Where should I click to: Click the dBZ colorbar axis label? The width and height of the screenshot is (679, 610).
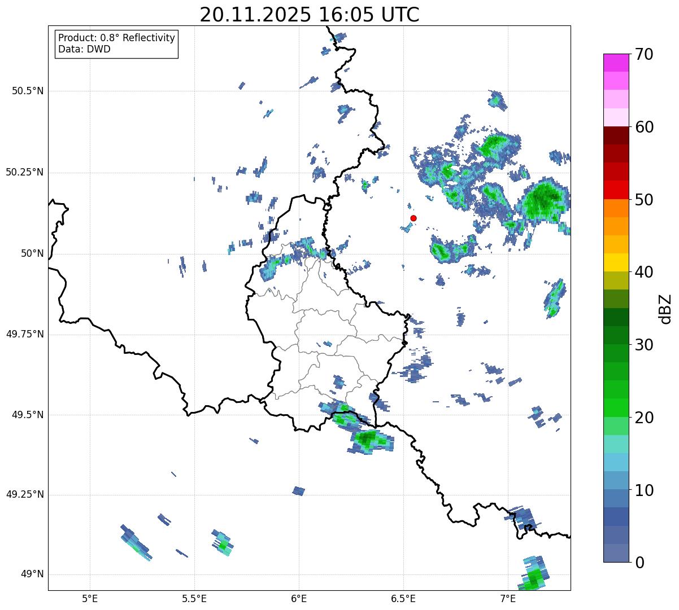[x=665, y=308]
